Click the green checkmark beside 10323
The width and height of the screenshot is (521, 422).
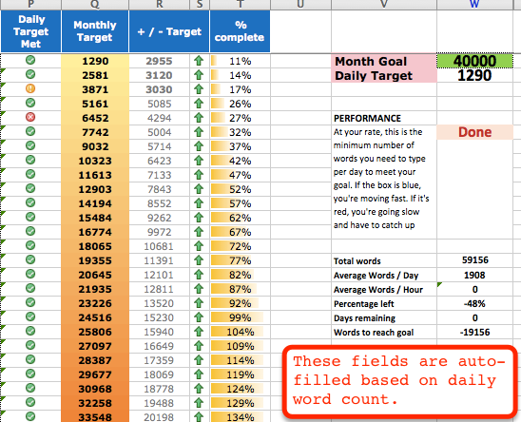(x=30, y=160)
